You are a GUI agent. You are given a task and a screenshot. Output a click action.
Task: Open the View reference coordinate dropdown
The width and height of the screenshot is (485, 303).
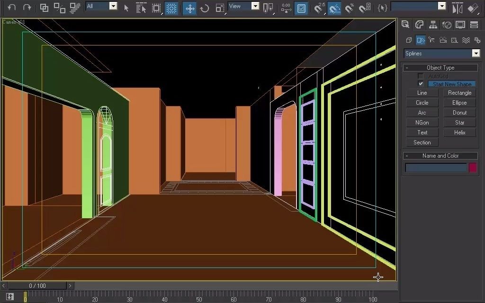click(x=255, y=6)
